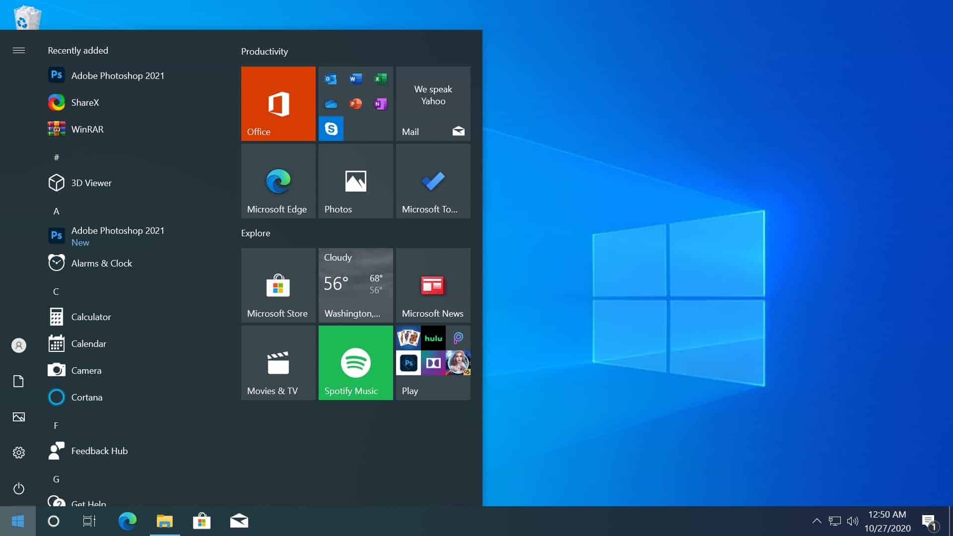Open the Microsoft News tile
Viewport: 953px width, 536px height.
coord(433,285)
